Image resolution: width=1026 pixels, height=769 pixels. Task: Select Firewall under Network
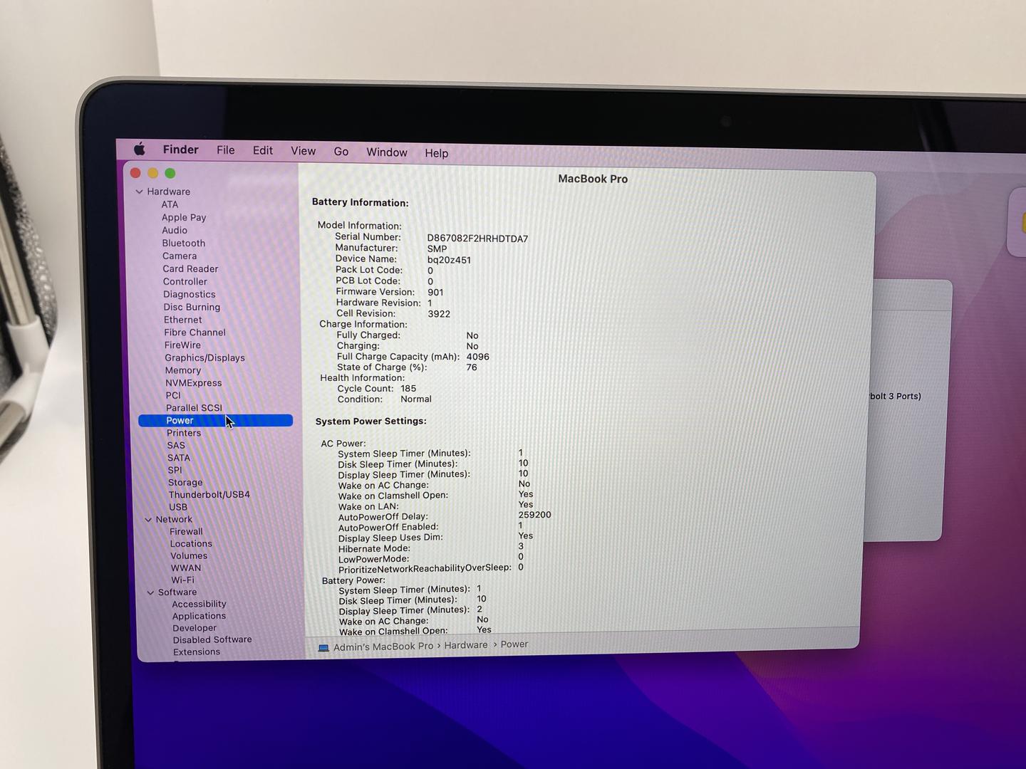(x=186, y=532)
